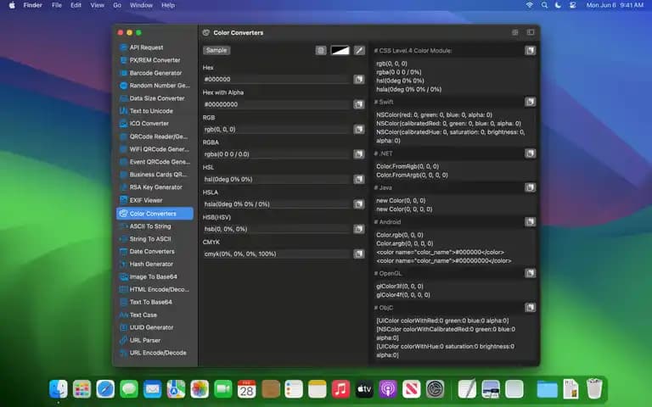Viewport: 652px width, 407px height.
Task: Select Color Converters in sidebar
Action: point(155,214)
